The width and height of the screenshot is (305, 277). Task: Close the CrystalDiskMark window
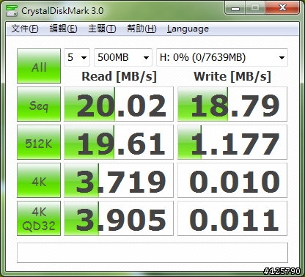coord(282,8)
